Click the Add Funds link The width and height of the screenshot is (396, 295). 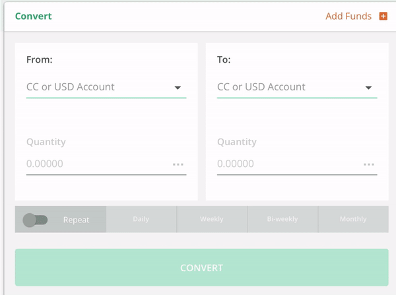point(348,16)
